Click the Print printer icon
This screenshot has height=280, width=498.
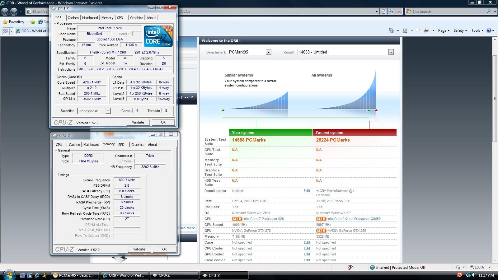(427, 30)
